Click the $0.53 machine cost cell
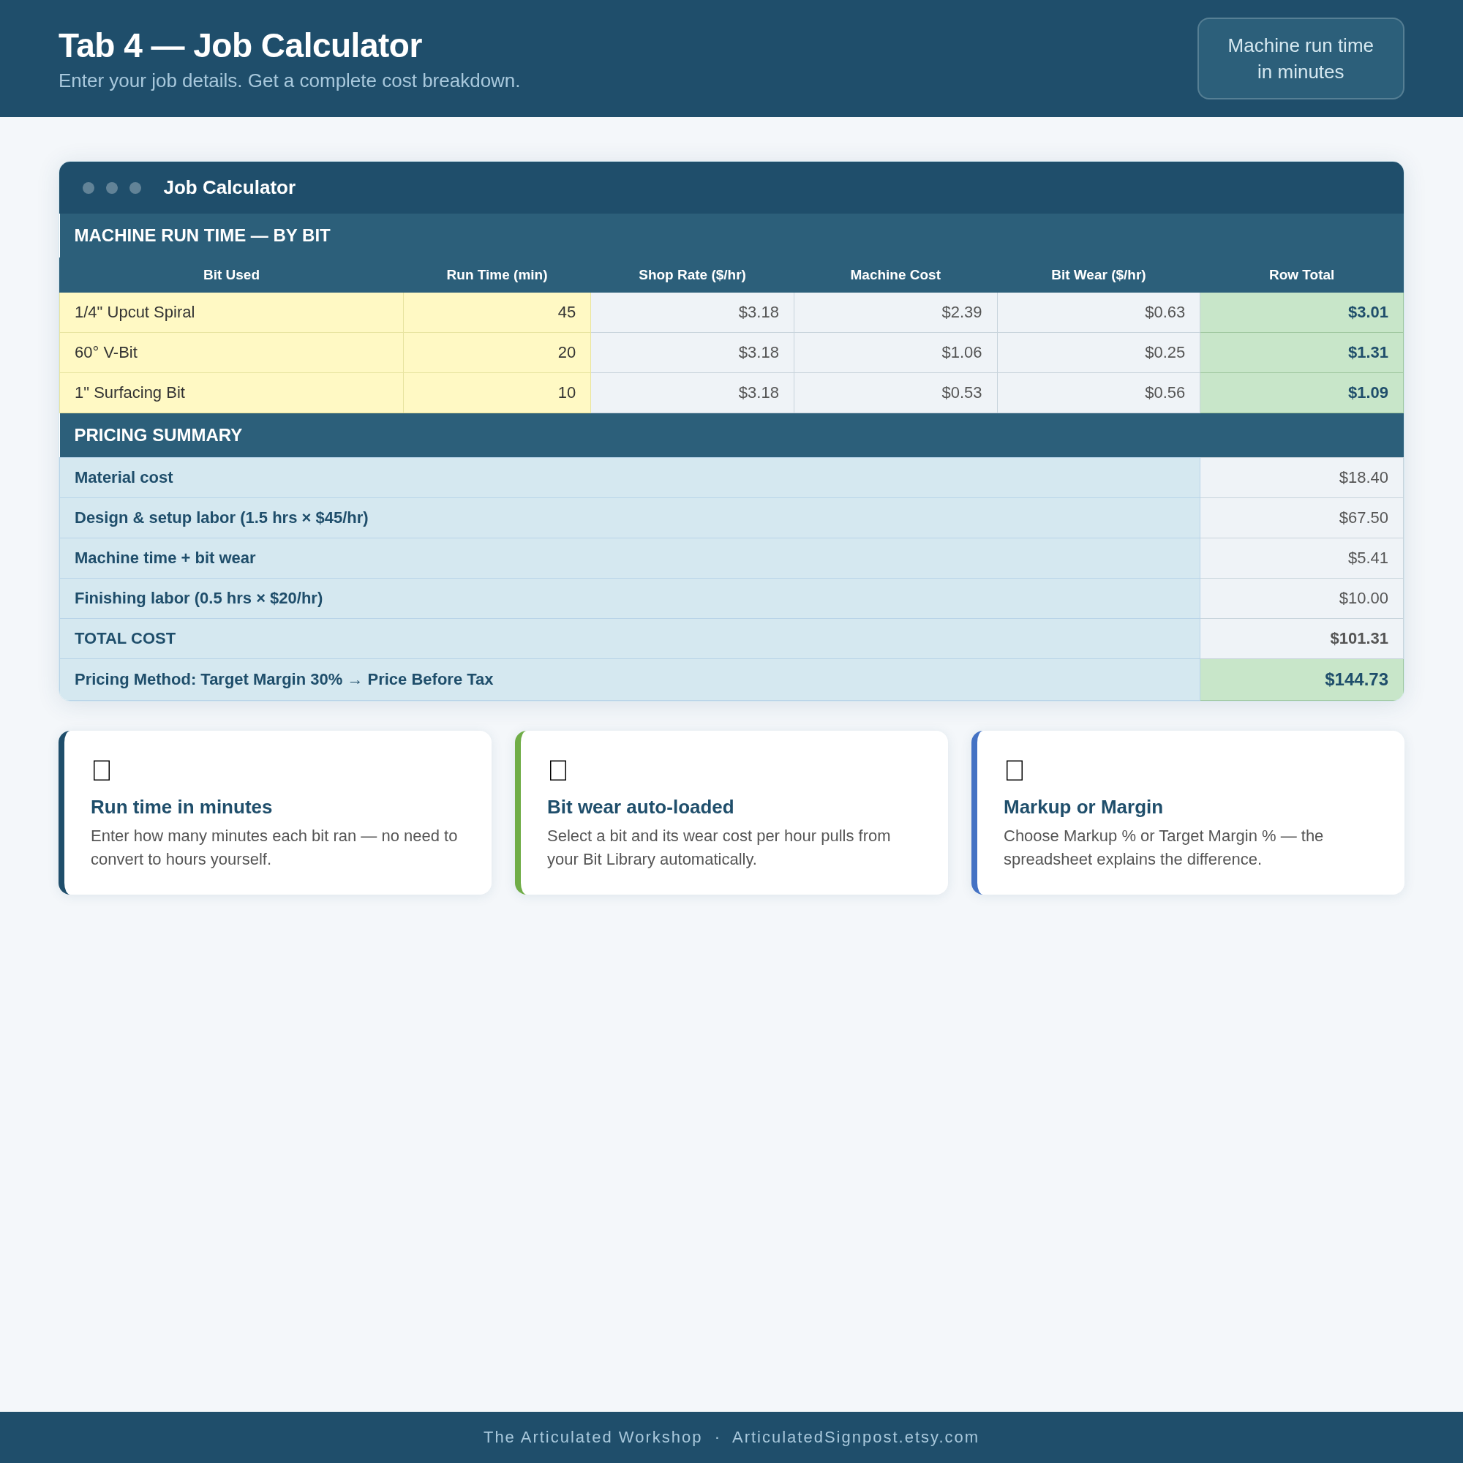Screen dimensions: 1463x1463 [x=895, y=392]
